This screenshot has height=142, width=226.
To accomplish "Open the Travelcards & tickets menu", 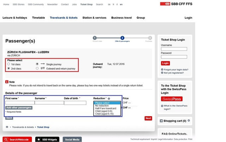I will [64, 18].
